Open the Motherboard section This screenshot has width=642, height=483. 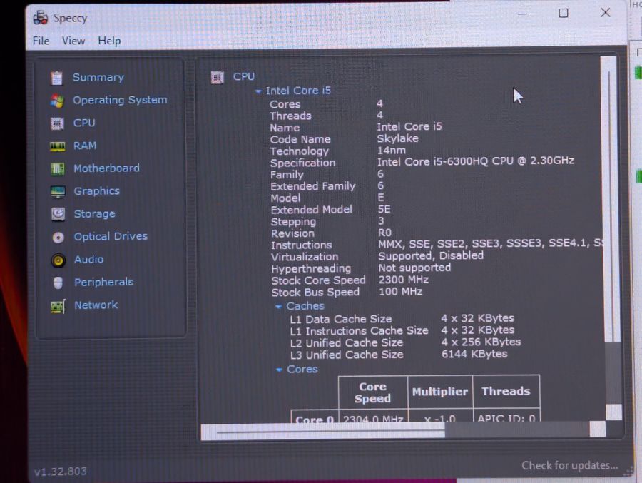pos(106,168)
